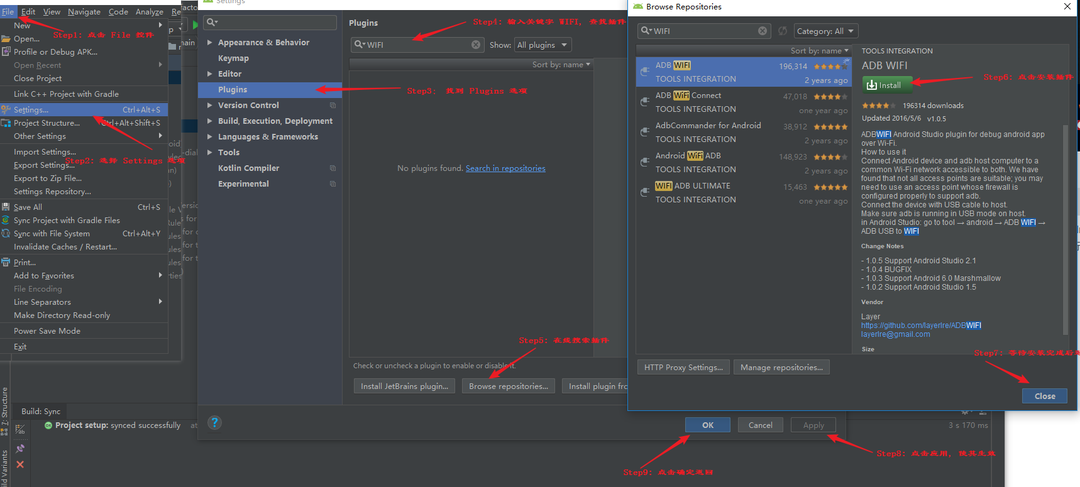Click into the Settings search box

(x=270, y=23)
